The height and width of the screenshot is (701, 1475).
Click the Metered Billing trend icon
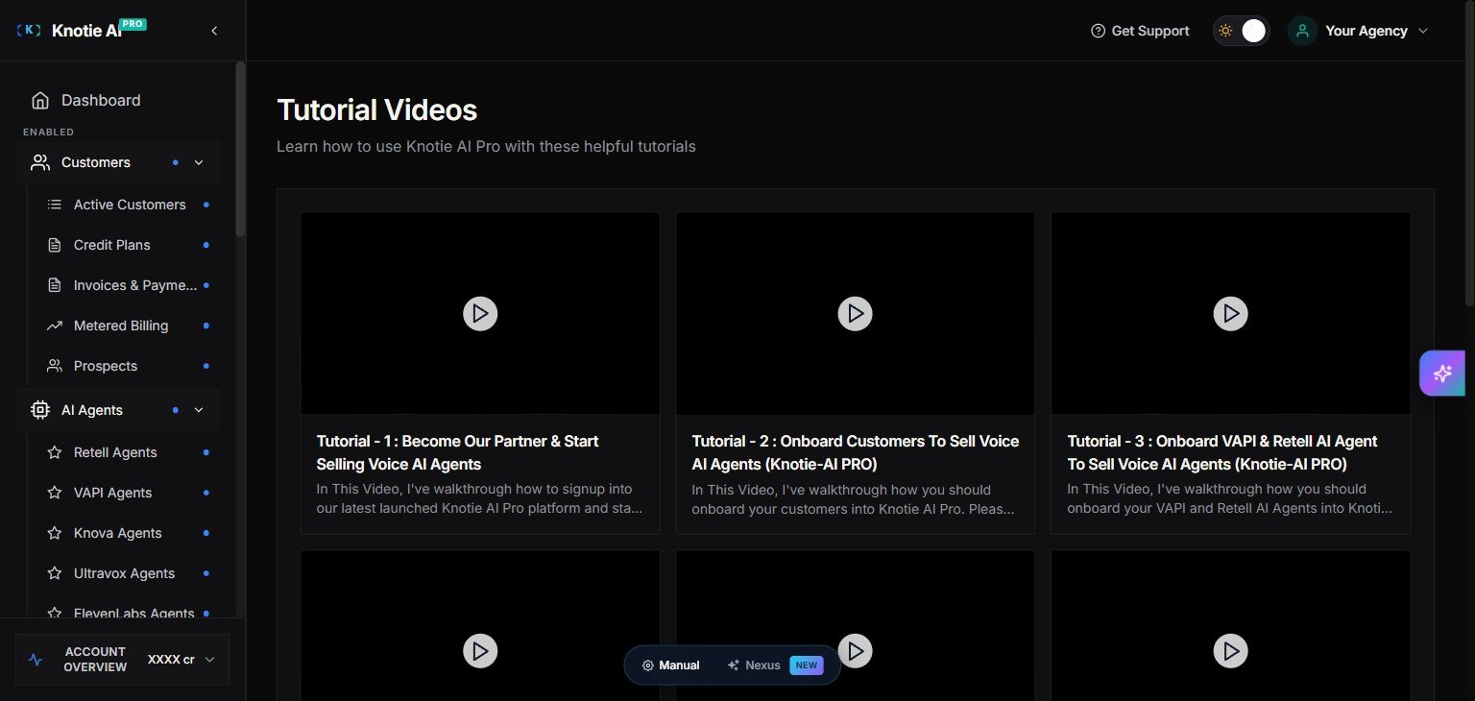click(x=55, y=326)
